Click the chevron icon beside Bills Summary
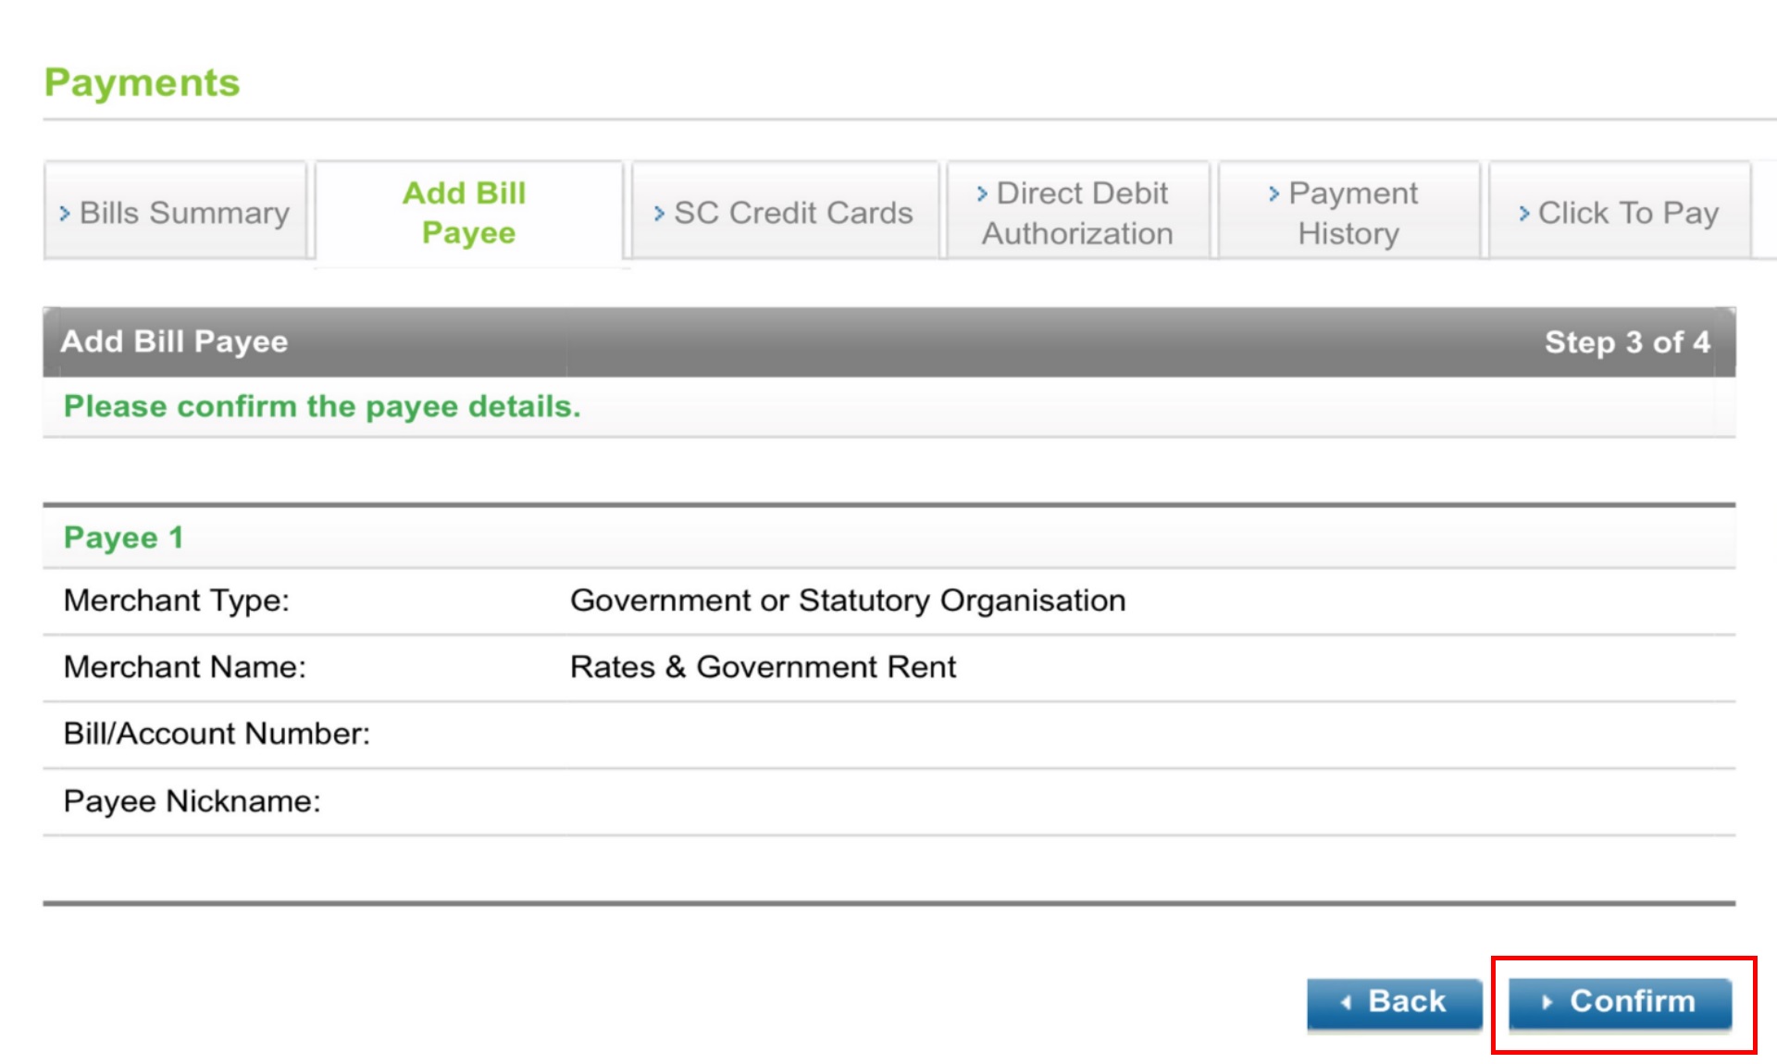Image resolution: width=1777 pixels, height=1064 pixels. pyautogui.click(x=65, y=213)
